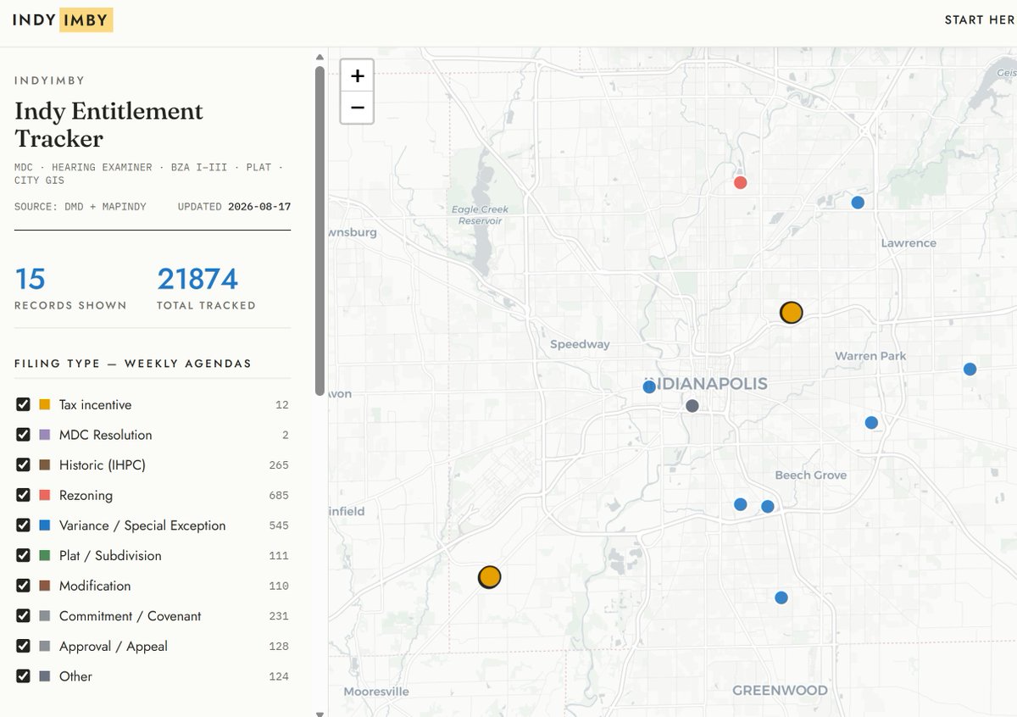Select the orange marker near Warren Park

coord(791,313)
